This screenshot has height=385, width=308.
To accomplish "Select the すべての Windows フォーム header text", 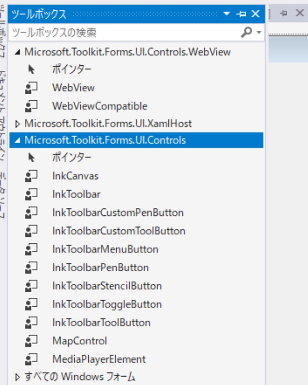I will pos(80,377).
